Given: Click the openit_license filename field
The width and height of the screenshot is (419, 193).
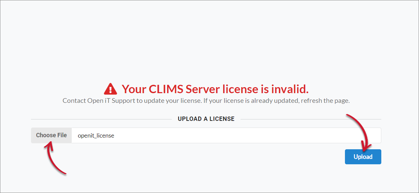Looking at the screenshot, I should coord(227,135).
